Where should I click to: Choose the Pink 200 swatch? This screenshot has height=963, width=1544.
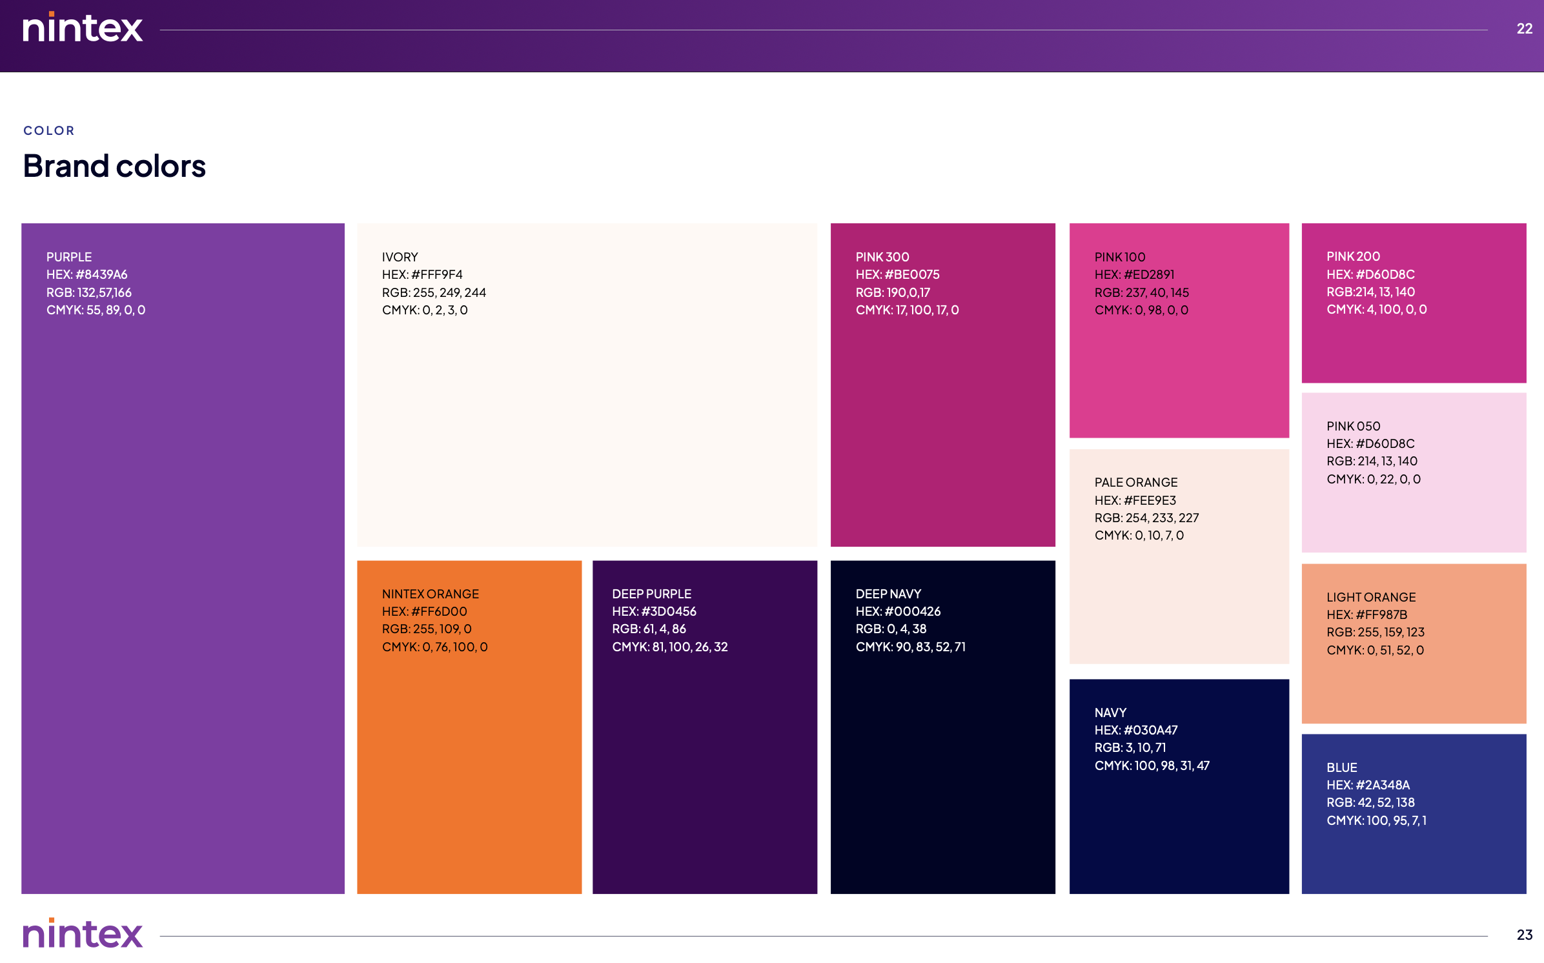(1414, 349)
